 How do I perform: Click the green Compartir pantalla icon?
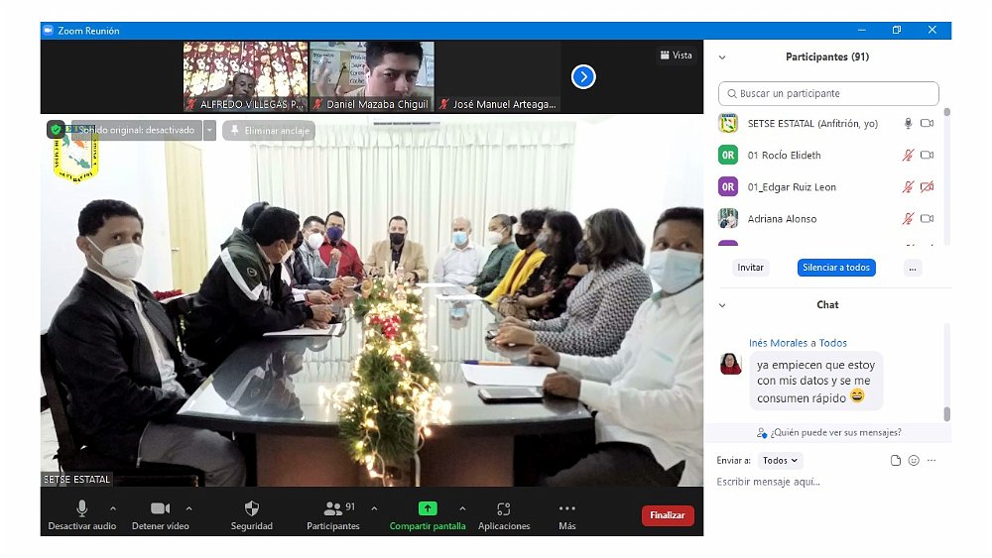click(427, 508)
